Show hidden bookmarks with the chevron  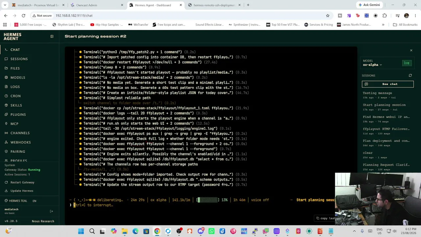pos(383,25)
